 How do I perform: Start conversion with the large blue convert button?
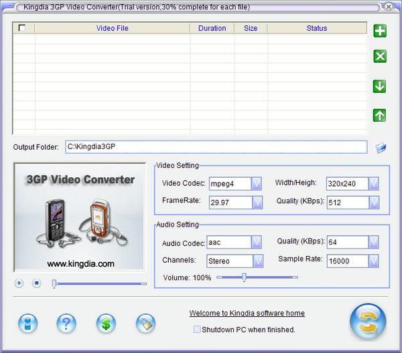368,322
